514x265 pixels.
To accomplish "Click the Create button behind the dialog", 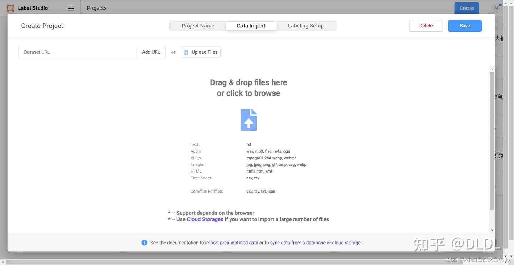I will coord(467,8).
